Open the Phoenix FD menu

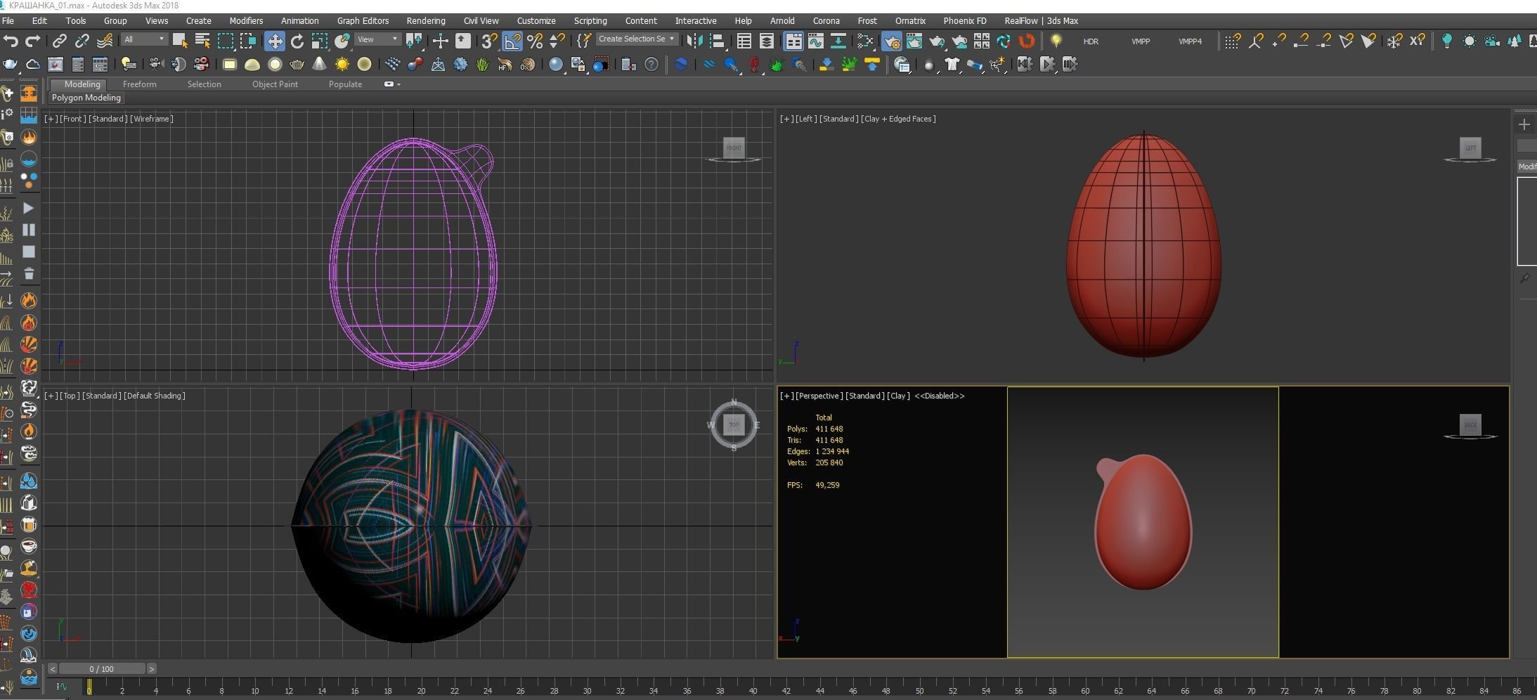click(x=964, y=21)
